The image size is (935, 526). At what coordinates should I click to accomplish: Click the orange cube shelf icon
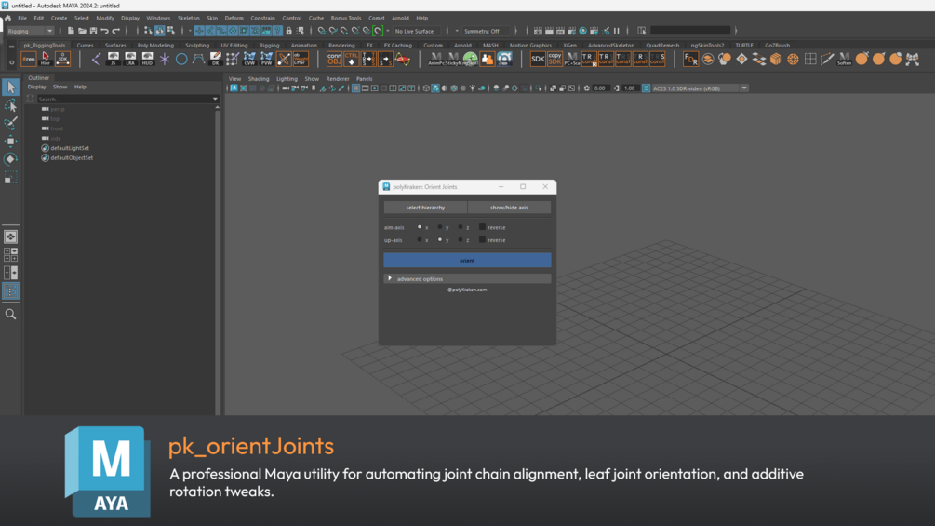776,59
